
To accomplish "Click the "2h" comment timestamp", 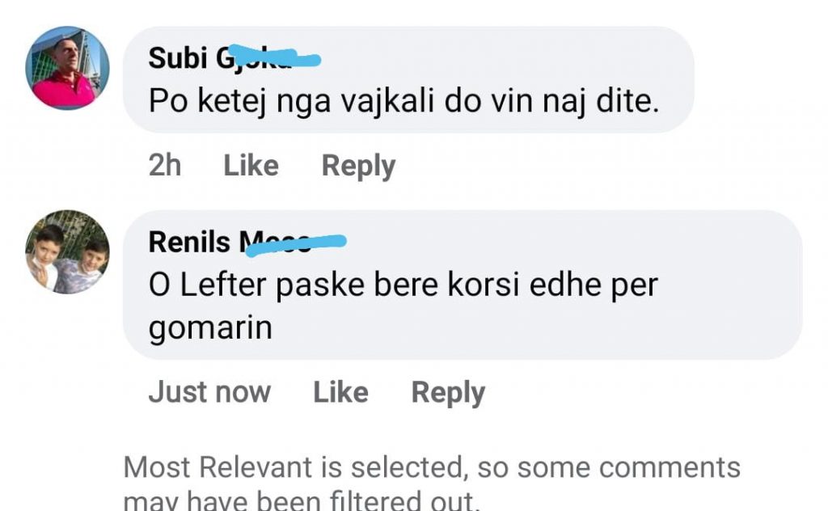I will coord(165,166).
